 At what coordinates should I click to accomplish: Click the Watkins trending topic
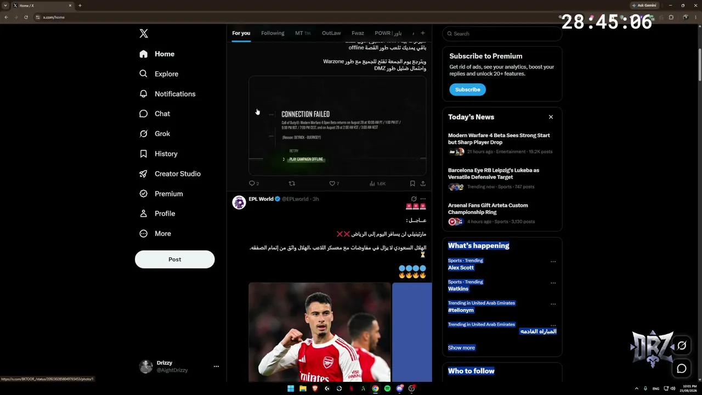point(458,289)
